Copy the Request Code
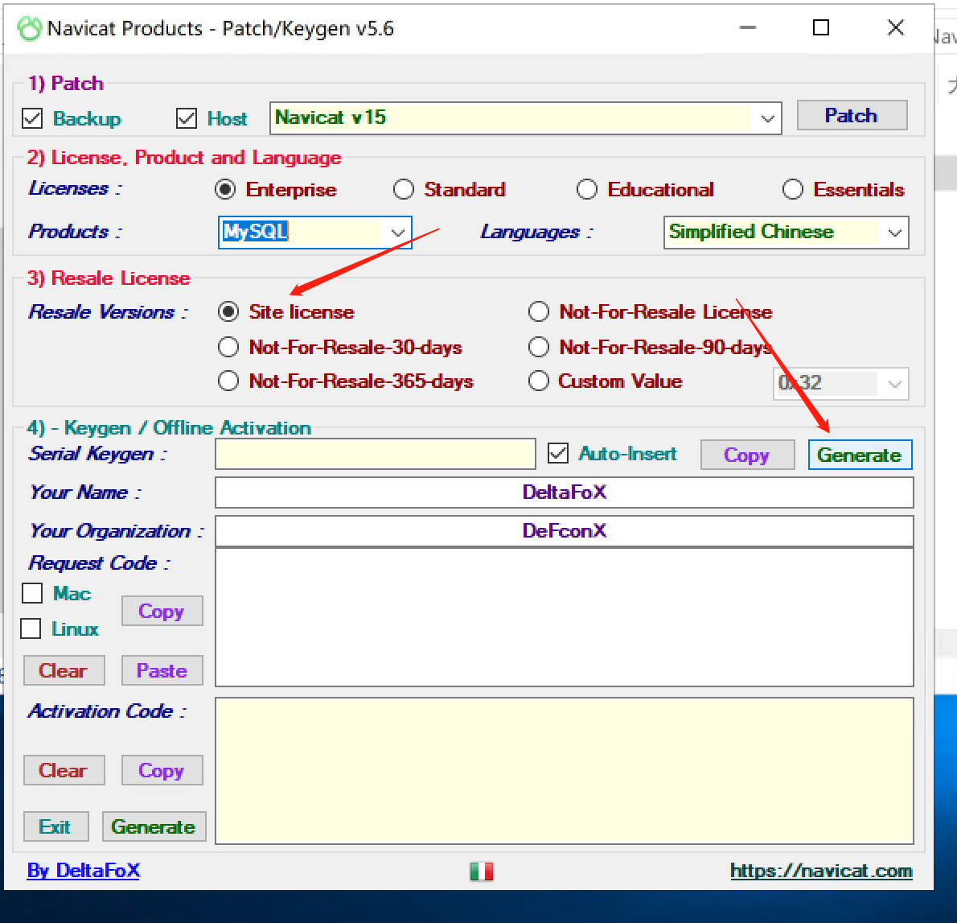The width and height of the screenshot is (957, 923). [162, 611]
